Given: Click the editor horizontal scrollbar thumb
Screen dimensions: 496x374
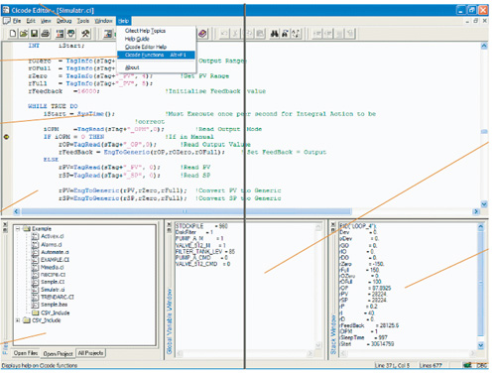Looking at the screenshot, I should click(x=186, y=211).
